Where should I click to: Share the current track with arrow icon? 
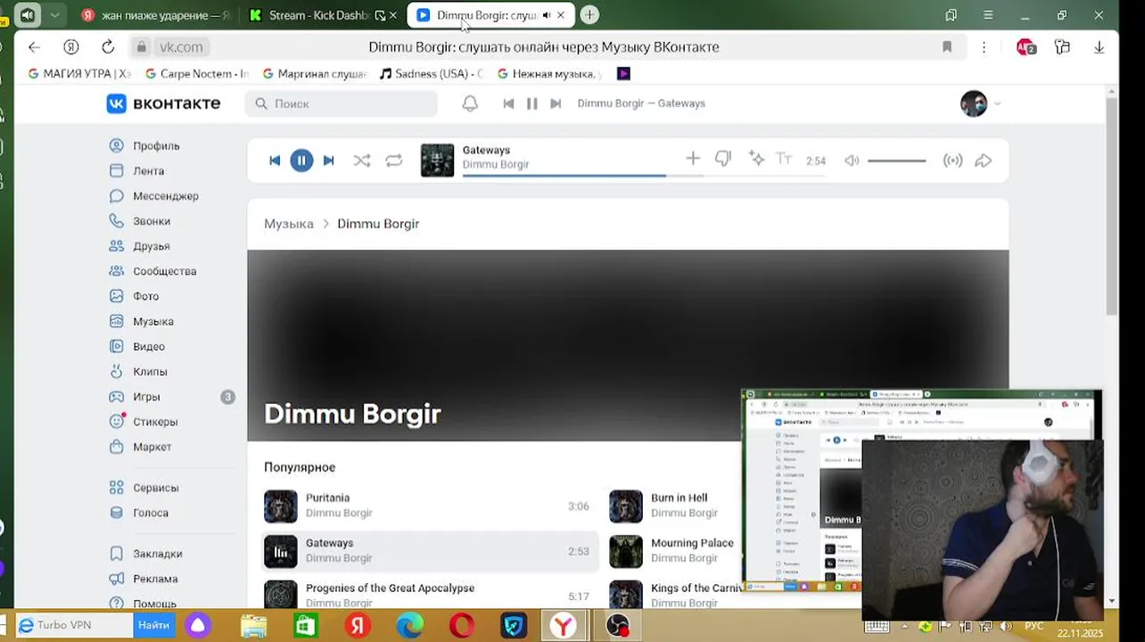(983, 160)
